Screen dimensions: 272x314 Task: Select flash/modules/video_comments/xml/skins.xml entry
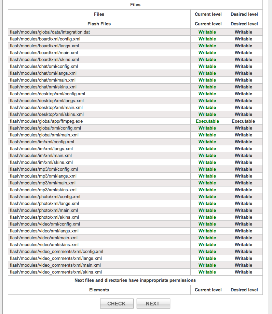tap(56, 272)
